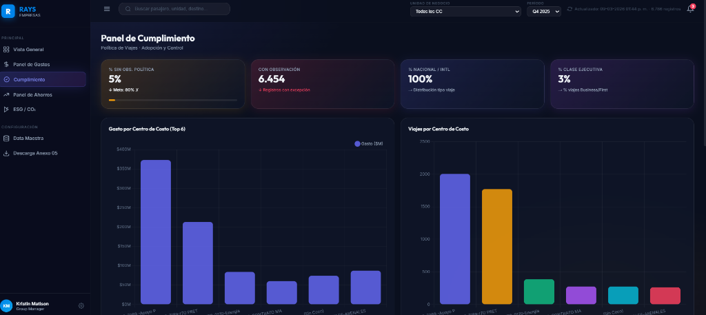Screen dimensions: 706x315
Task: Click the Con Observación 6.454 card
Action: pyautogui.click(x=323, y=83)
